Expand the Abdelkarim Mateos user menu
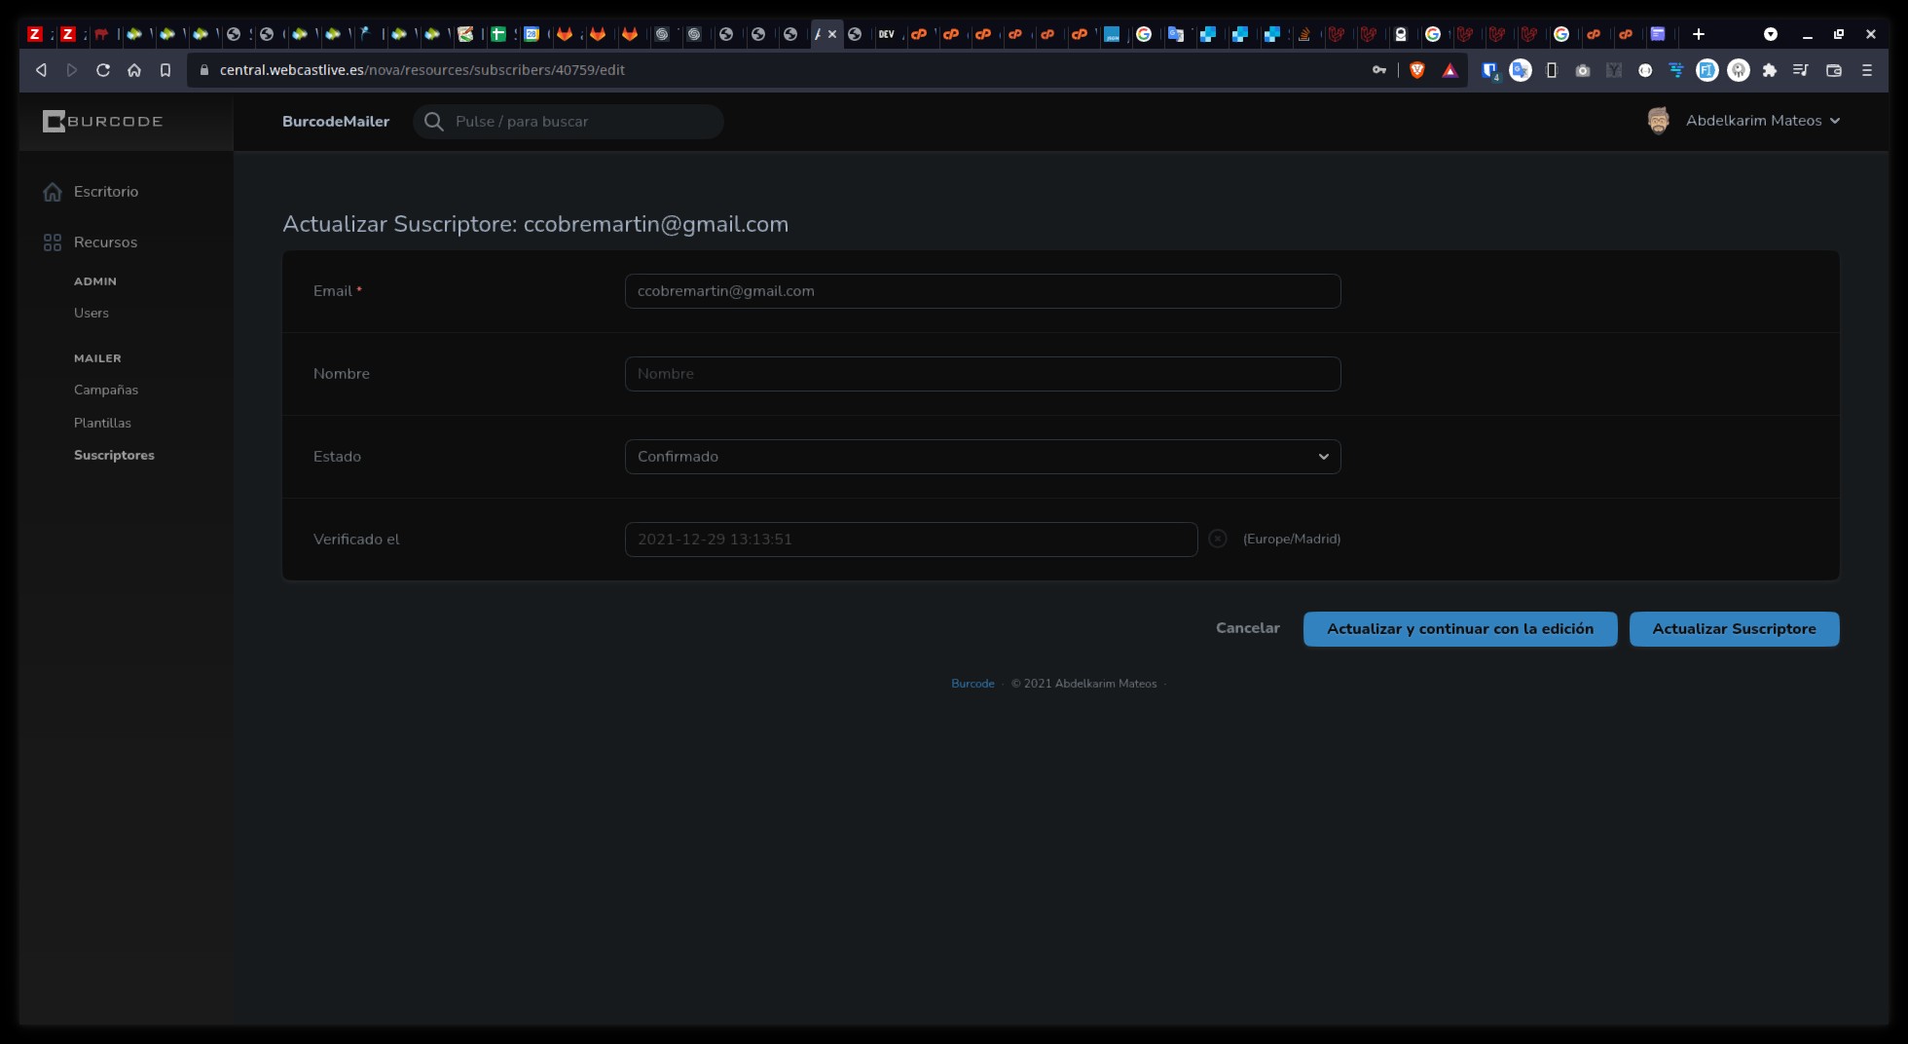Screen dimensions: 1908x1044 tap(1762, 121)
